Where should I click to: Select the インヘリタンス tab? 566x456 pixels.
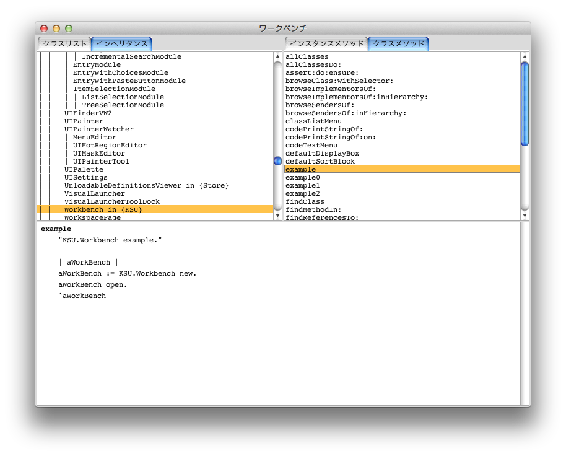point(121,44)
